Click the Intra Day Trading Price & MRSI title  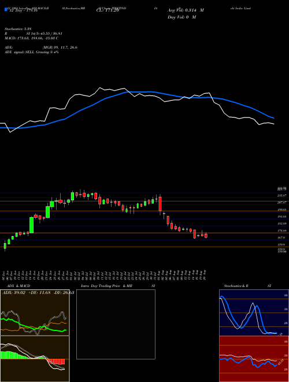pyautogui.click(x=118, y=286)
